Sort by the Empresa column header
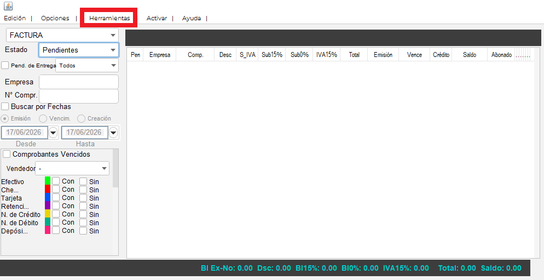Image resolution: width=544 pixels, height=280 pixels. [160, 55]
